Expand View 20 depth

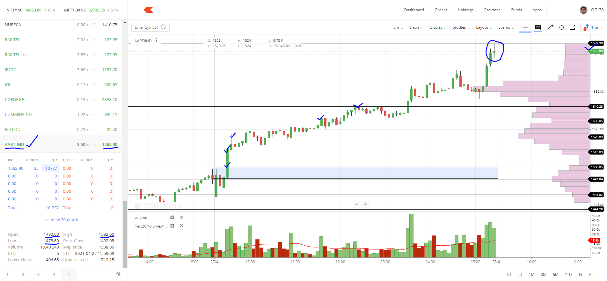tap(62, 220)
